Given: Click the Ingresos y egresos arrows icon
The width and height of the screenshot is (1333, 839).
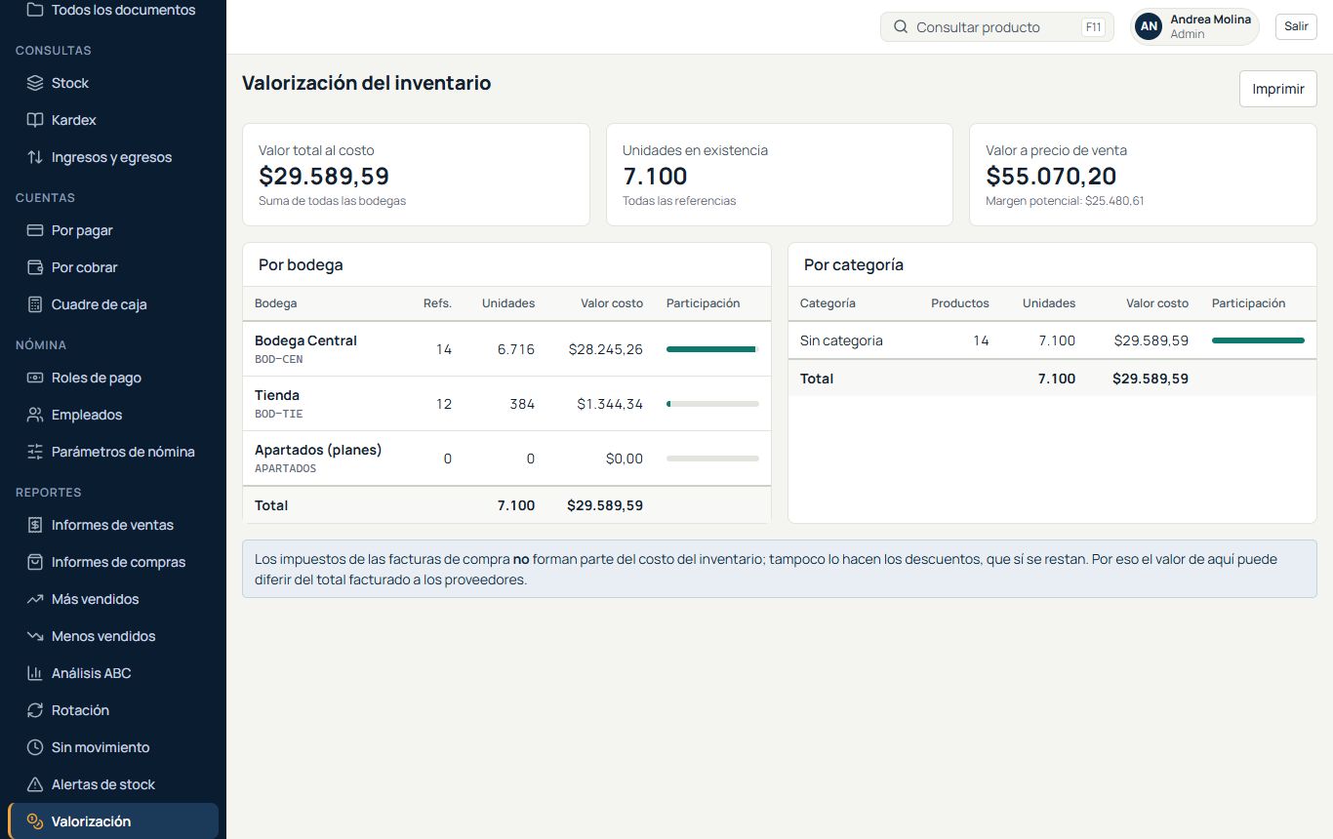Looking at the screenshot, I should pos(35,157).
